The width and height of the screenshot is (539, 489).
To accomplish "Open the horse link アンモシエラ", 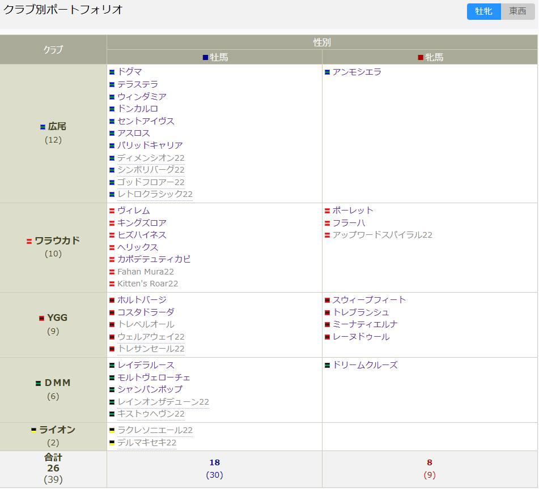I will click(356, 72).
